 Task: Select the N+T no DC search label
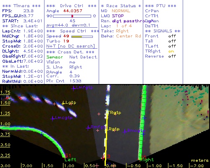(71, 46)
